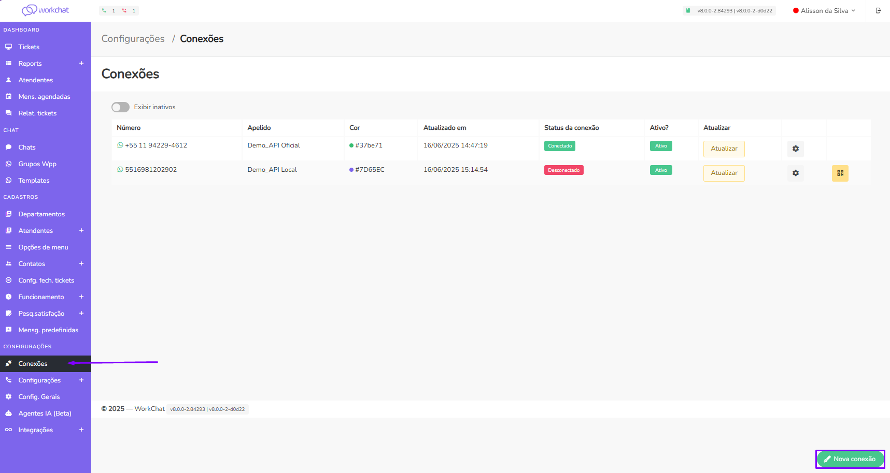Click the QR code icon for Demo_API Local
The image size is (890, 473).
tap(840, 173)
